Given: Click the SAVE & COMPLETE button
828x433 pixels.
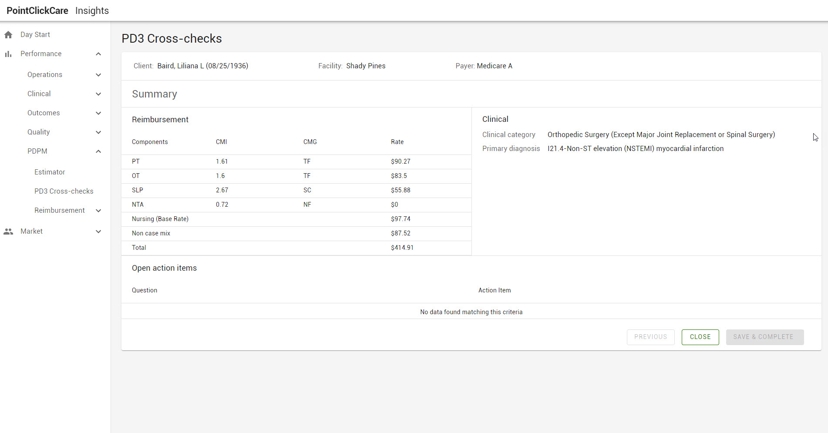Looking at the screenshot, I should click(x=764, y=337).
